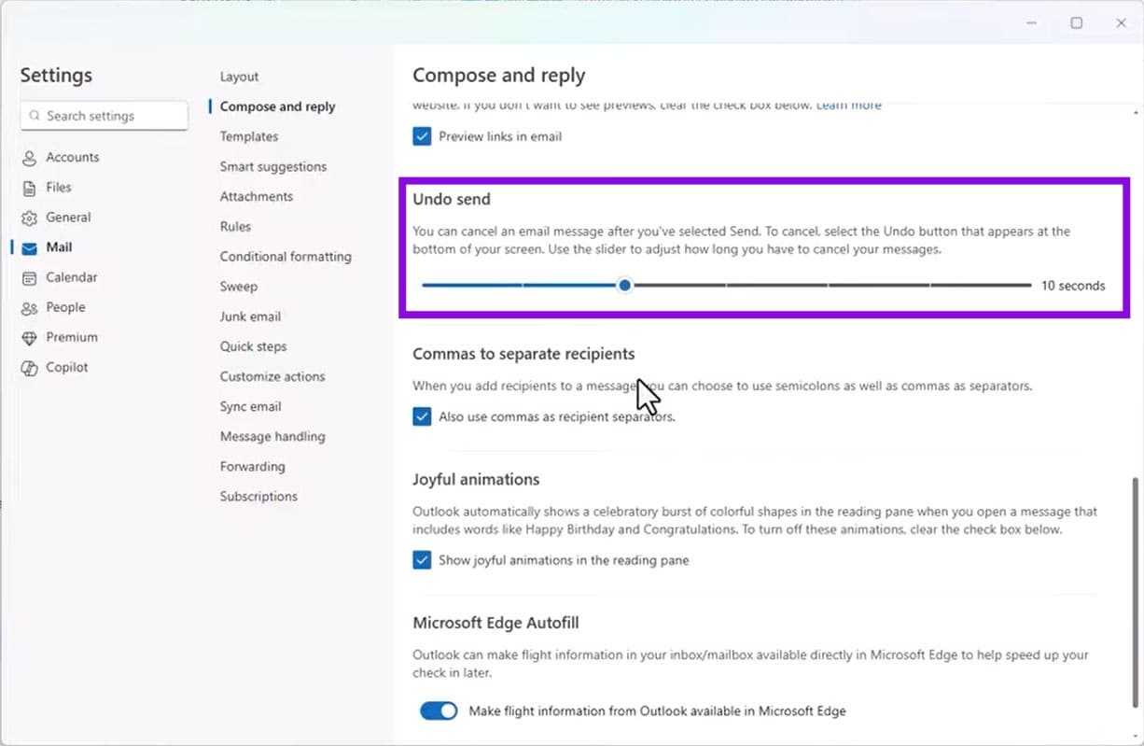
Task: Click the Mail envelope icon
Action: (x=30, y=247)
